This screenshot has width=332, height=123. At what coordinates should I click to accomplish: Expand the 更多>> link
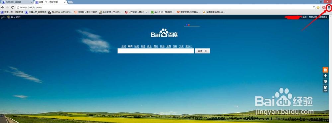(189, 46)
